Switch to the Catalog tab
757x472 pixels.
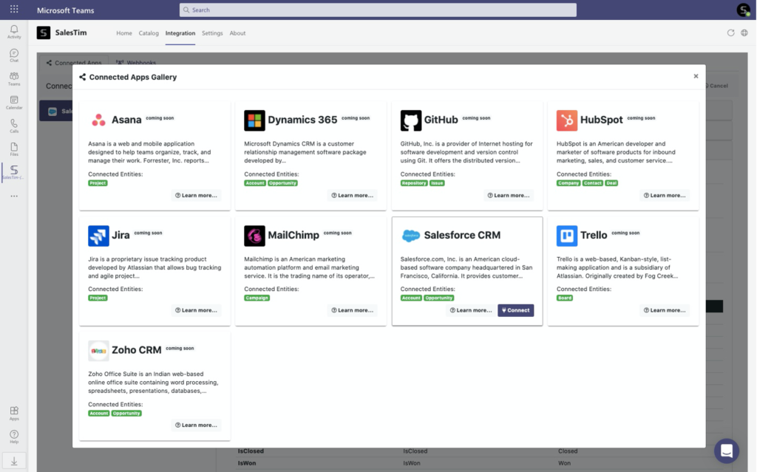[x=149, y=33]
